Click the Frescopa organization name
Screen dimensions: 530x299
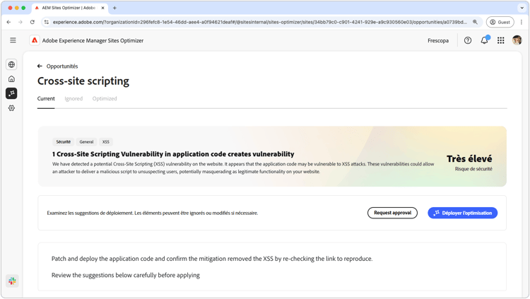[438, 40]
